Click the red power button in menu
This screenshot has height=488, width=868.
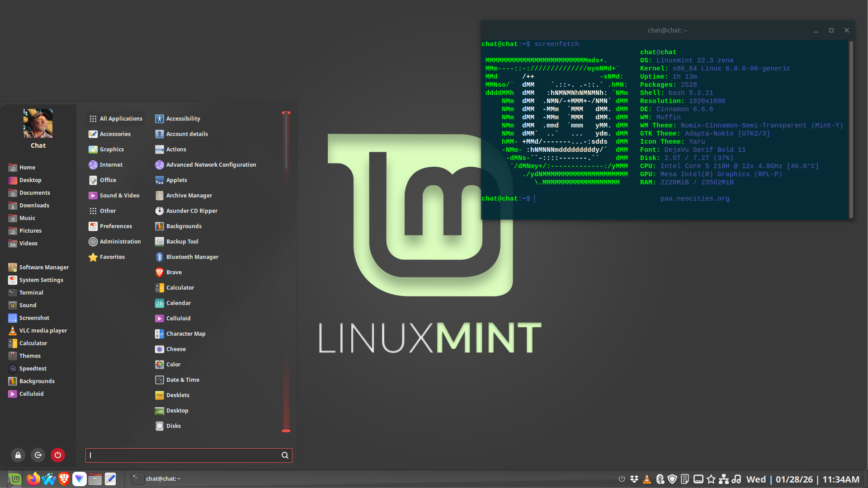point(58,455)
